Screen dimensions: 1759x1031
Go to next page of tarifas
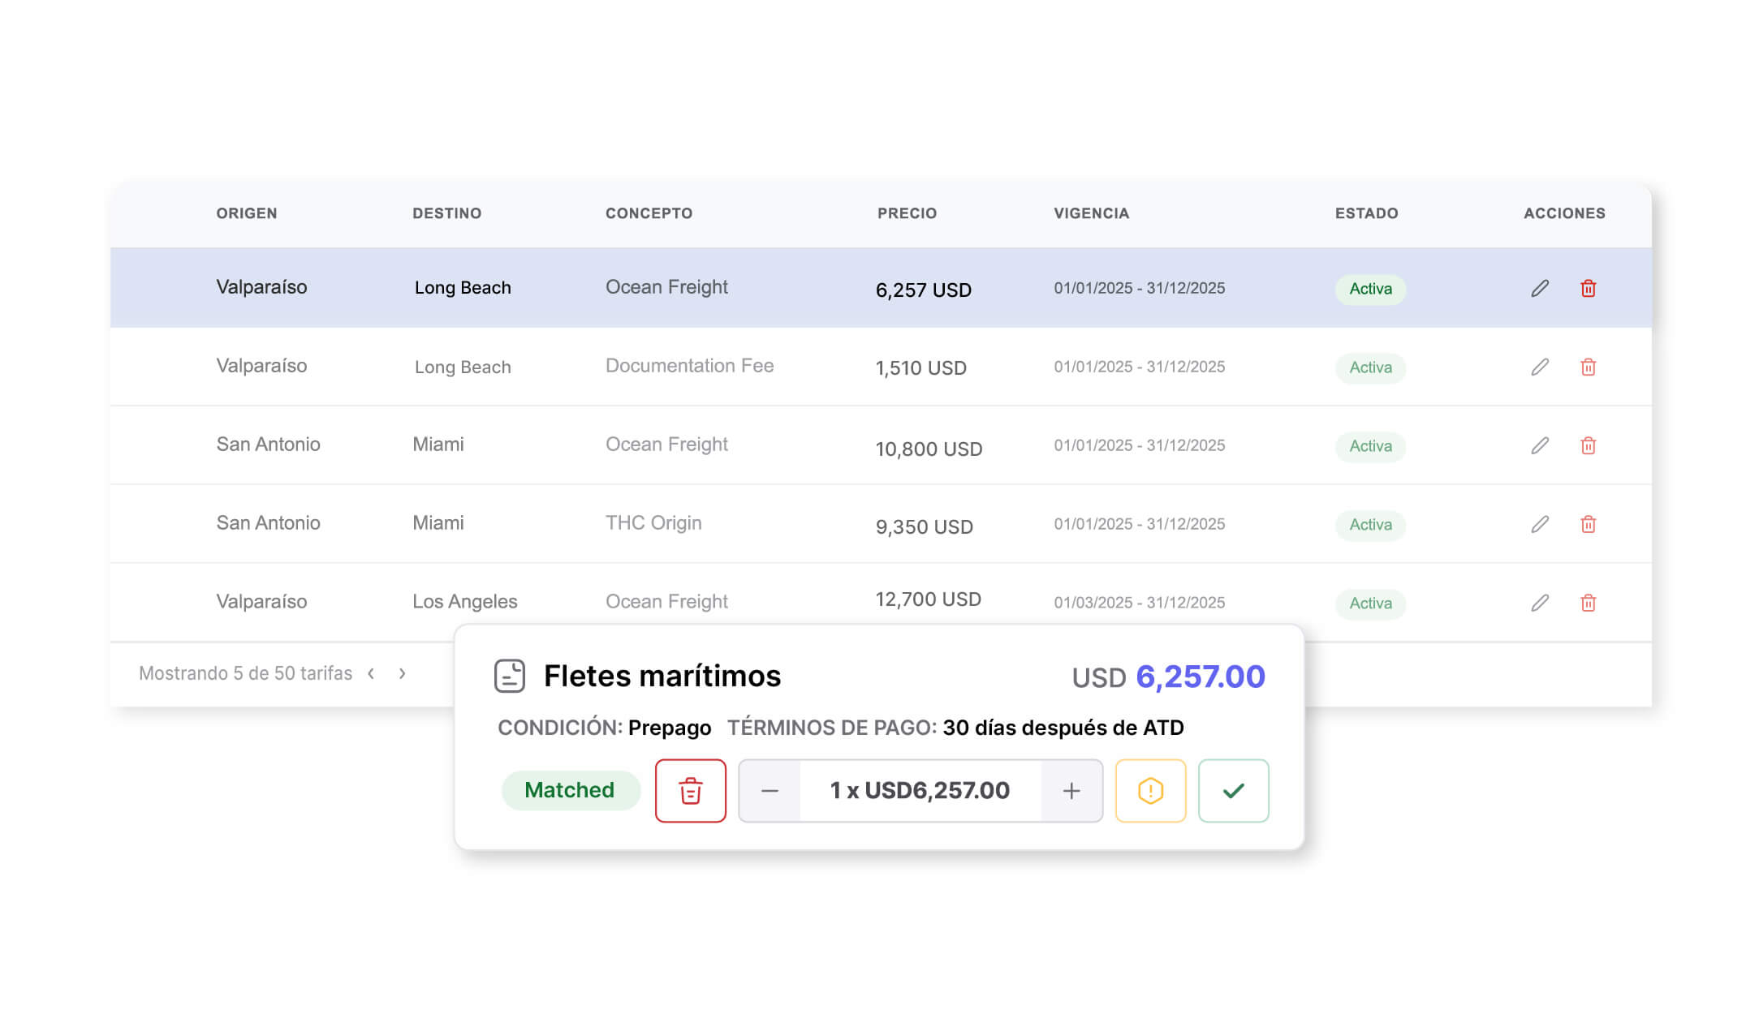click(x=402, y=673)
